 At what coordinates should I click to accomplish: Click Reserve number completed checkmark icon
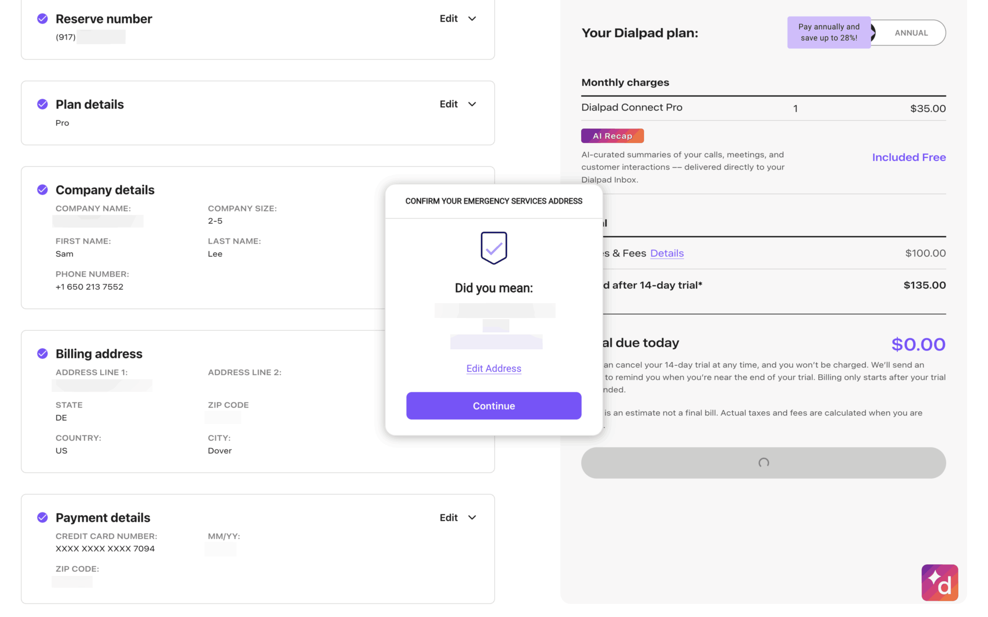[x=42, y=19]
